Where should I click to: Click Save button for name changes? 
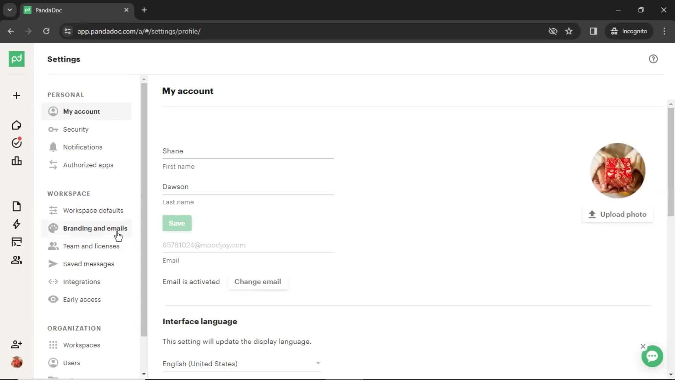click(176, 223)
